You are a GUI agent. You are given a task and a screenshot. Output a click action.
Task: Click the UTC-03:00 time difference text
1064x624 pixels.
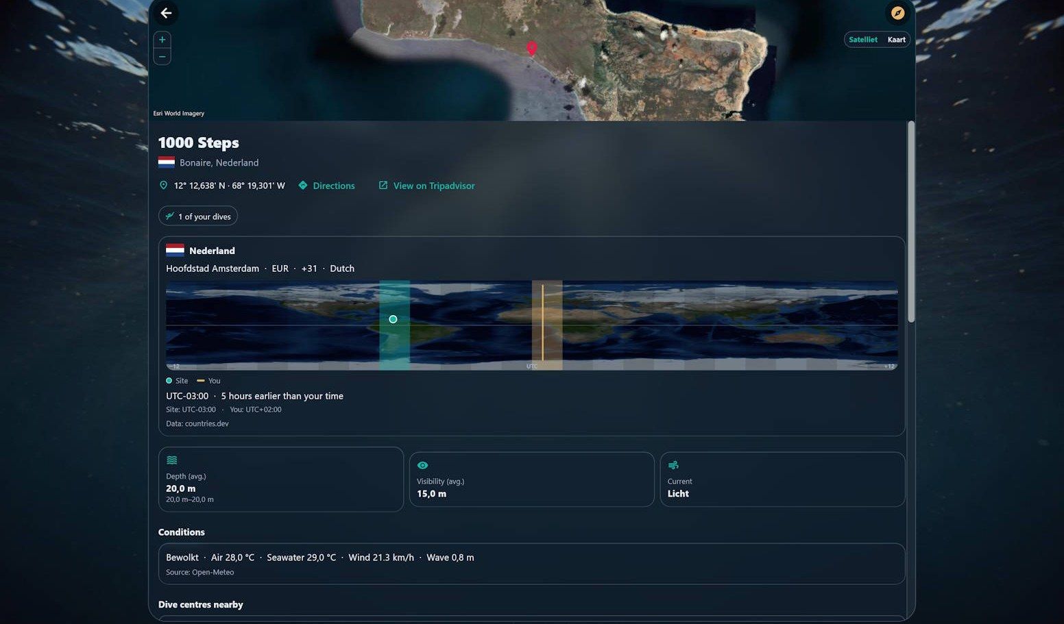click(254, 396)
